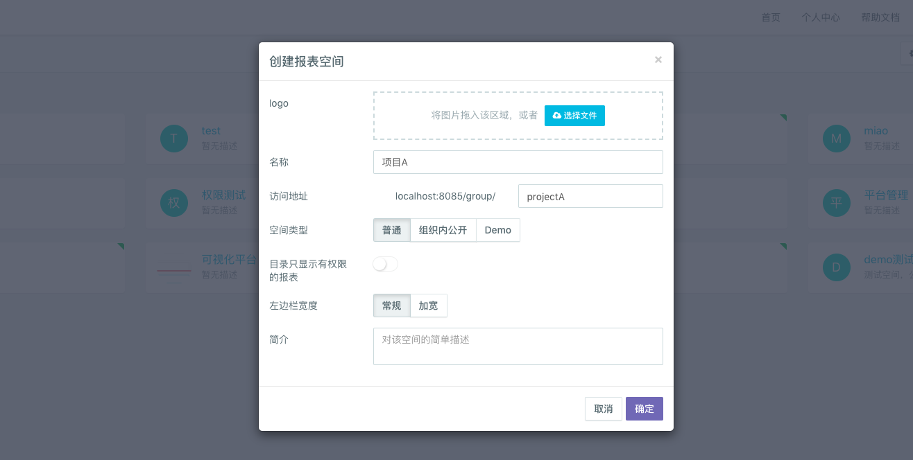Image resolution: width=913 pixels, height=460 pixels.
Task: Open 个人中心 in the top navigation
Action: point(820,17)
